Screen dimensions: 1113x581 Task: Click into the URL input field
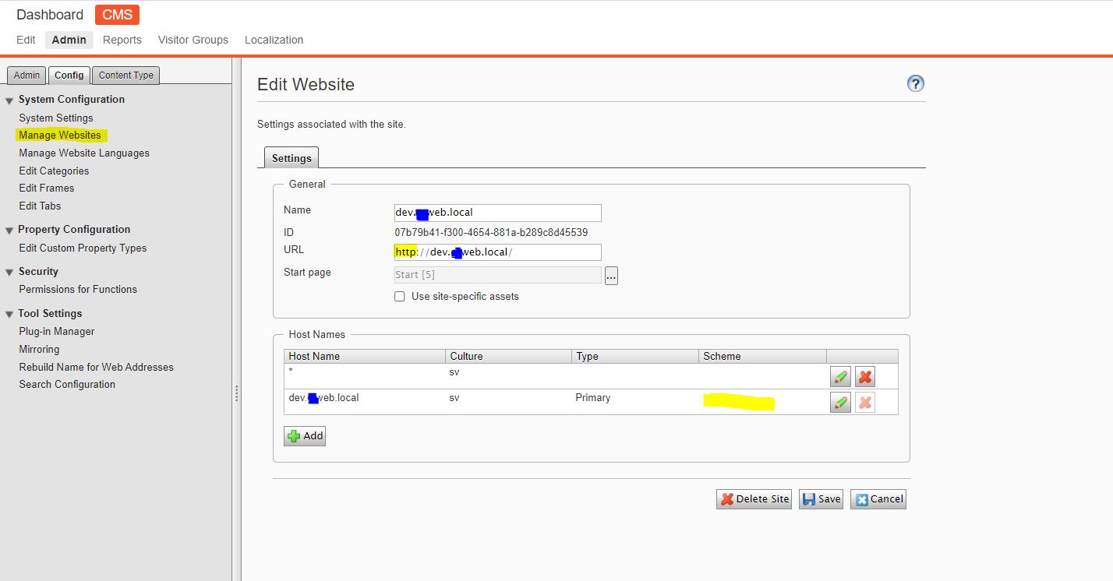[553, 252]
